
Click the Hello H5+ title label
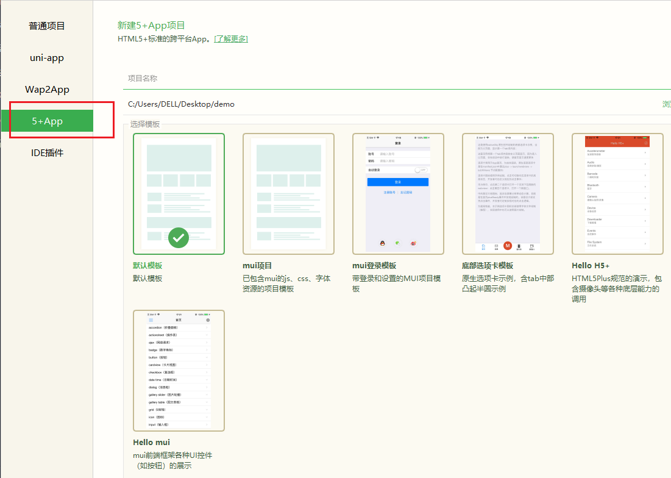pyautogui.click(x=591, y=266)
